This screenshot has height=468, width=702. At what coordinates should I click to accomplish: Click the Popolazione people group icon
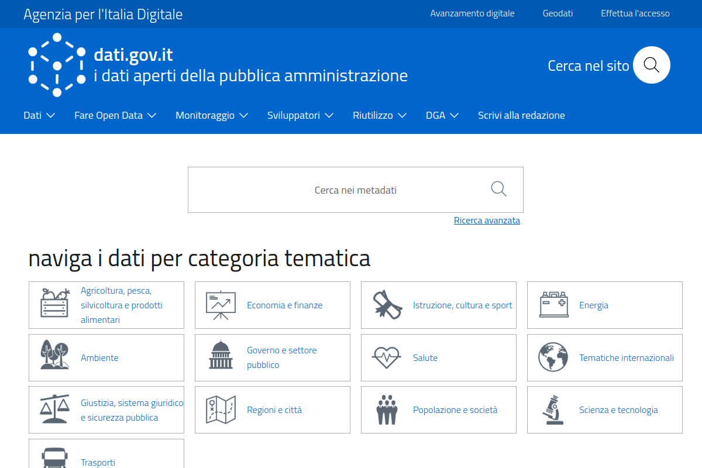(387, 409)
